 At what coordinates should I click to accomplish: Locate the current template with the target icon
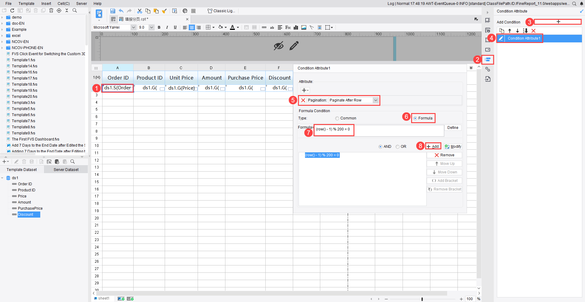pyautogui.click(x=59, y=10)
